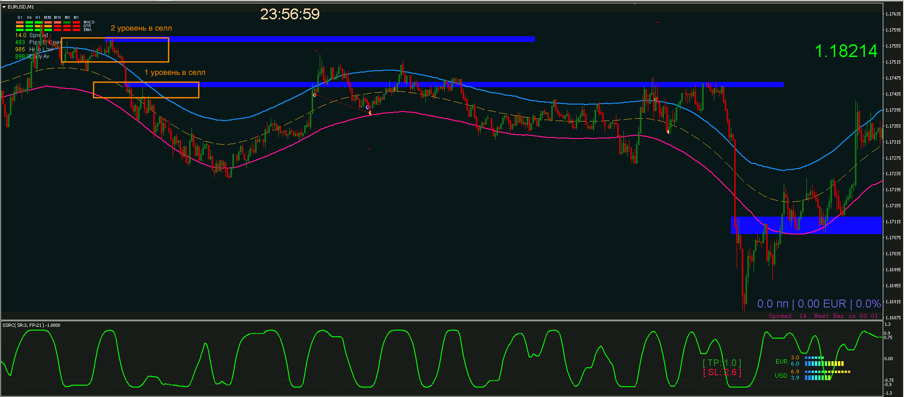The height and width of the screenshot is (397, 904).
Task: Click the EUR 6.0 strength bar meter
Action: click(824, 364)
